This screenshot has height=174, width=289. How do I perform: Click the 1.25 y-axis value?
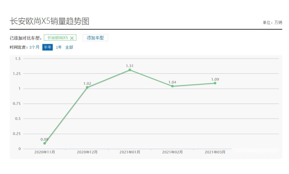[17, 74]
